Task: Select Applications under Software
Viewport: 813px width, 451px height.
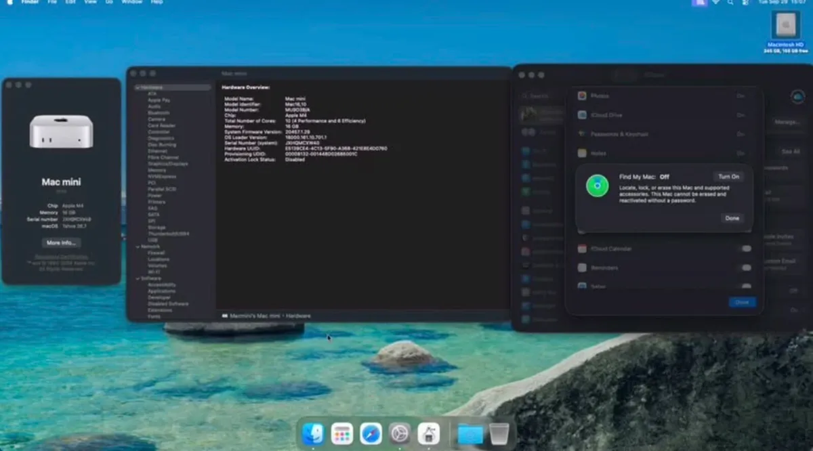Action: [x=162, y=291]
